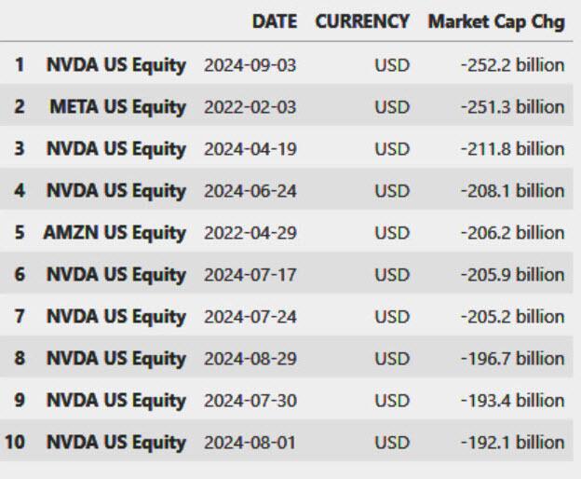Click the -205.2 billion value
581x479 pixels.
tap(512, 317)
